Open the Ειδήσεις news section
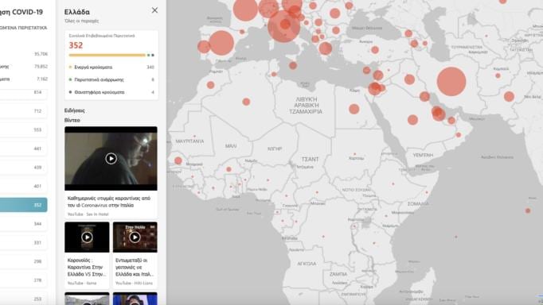The image size is (543, 305). tap(75, 110)
